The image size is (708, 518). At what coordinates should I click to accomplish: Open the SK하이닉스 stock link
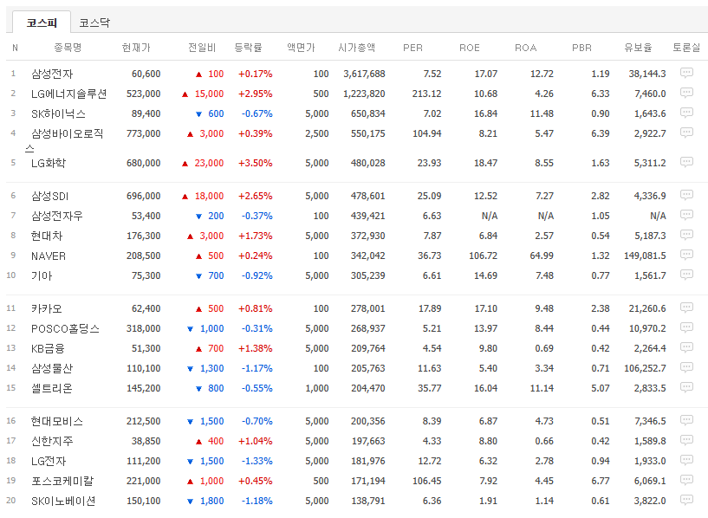tap(58, 113)
